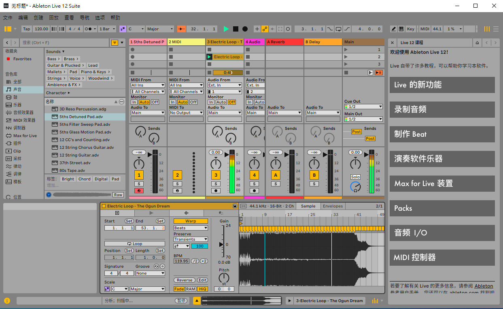Solo track 3 Electric Loop
Image resolution: width=503 pixels, height=309 pixels.
click(x=216, y=184)
